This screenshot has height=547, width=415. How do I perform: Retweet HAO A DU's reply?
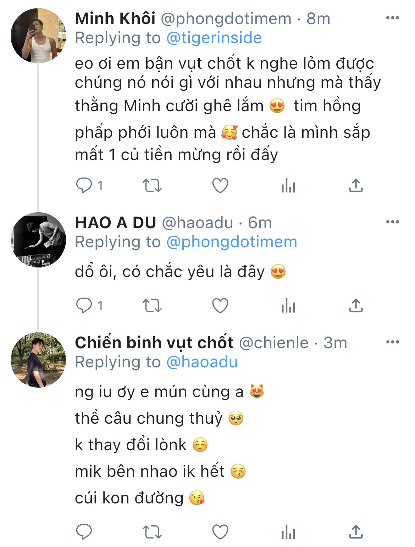(x=152, y=305)
